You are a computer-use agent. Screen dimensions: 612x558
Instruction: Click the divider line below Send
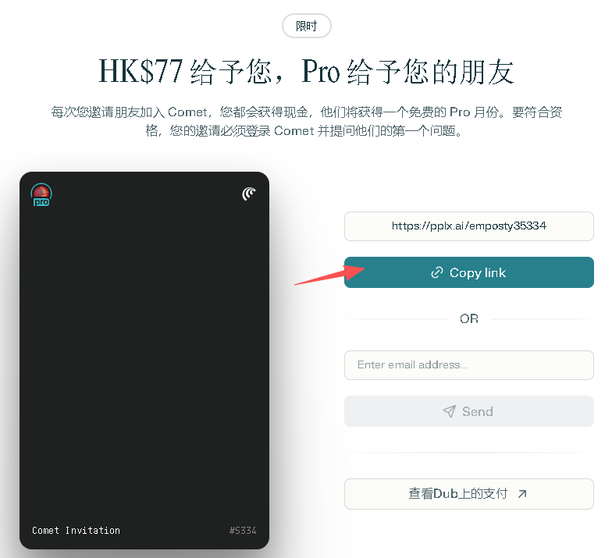point(468,453)
